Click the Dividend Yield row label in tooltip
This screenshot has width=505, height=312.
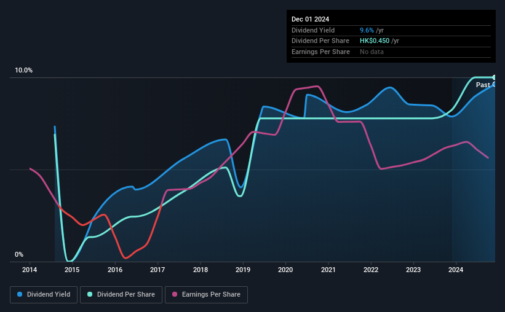coord(313,30)
